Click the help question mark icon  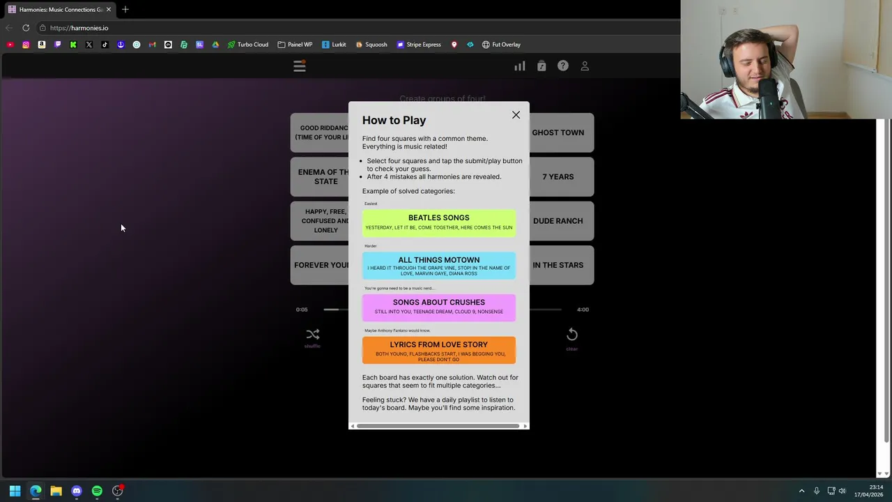[563, 66]
